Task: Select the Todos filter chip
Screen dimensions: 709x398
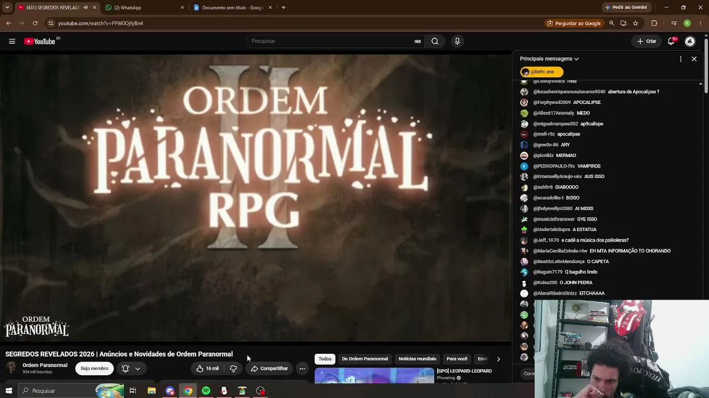Action: click(325, 359)
